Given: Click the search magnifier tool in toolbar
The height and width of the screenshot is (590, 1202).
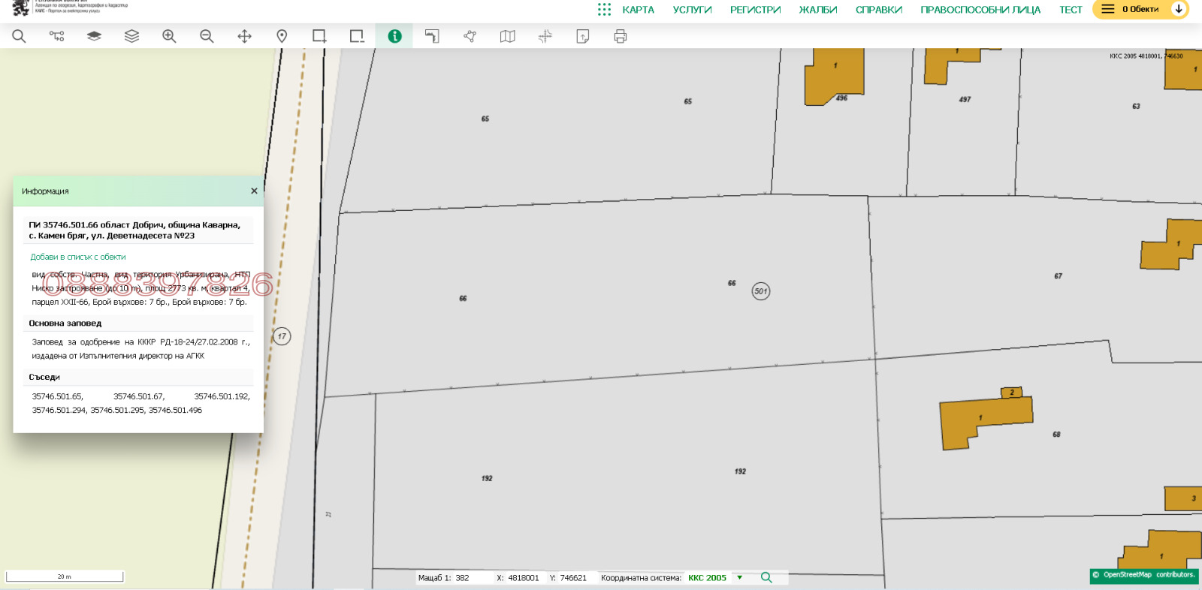Looking at the screenshot, I should (x=19, y=36).
